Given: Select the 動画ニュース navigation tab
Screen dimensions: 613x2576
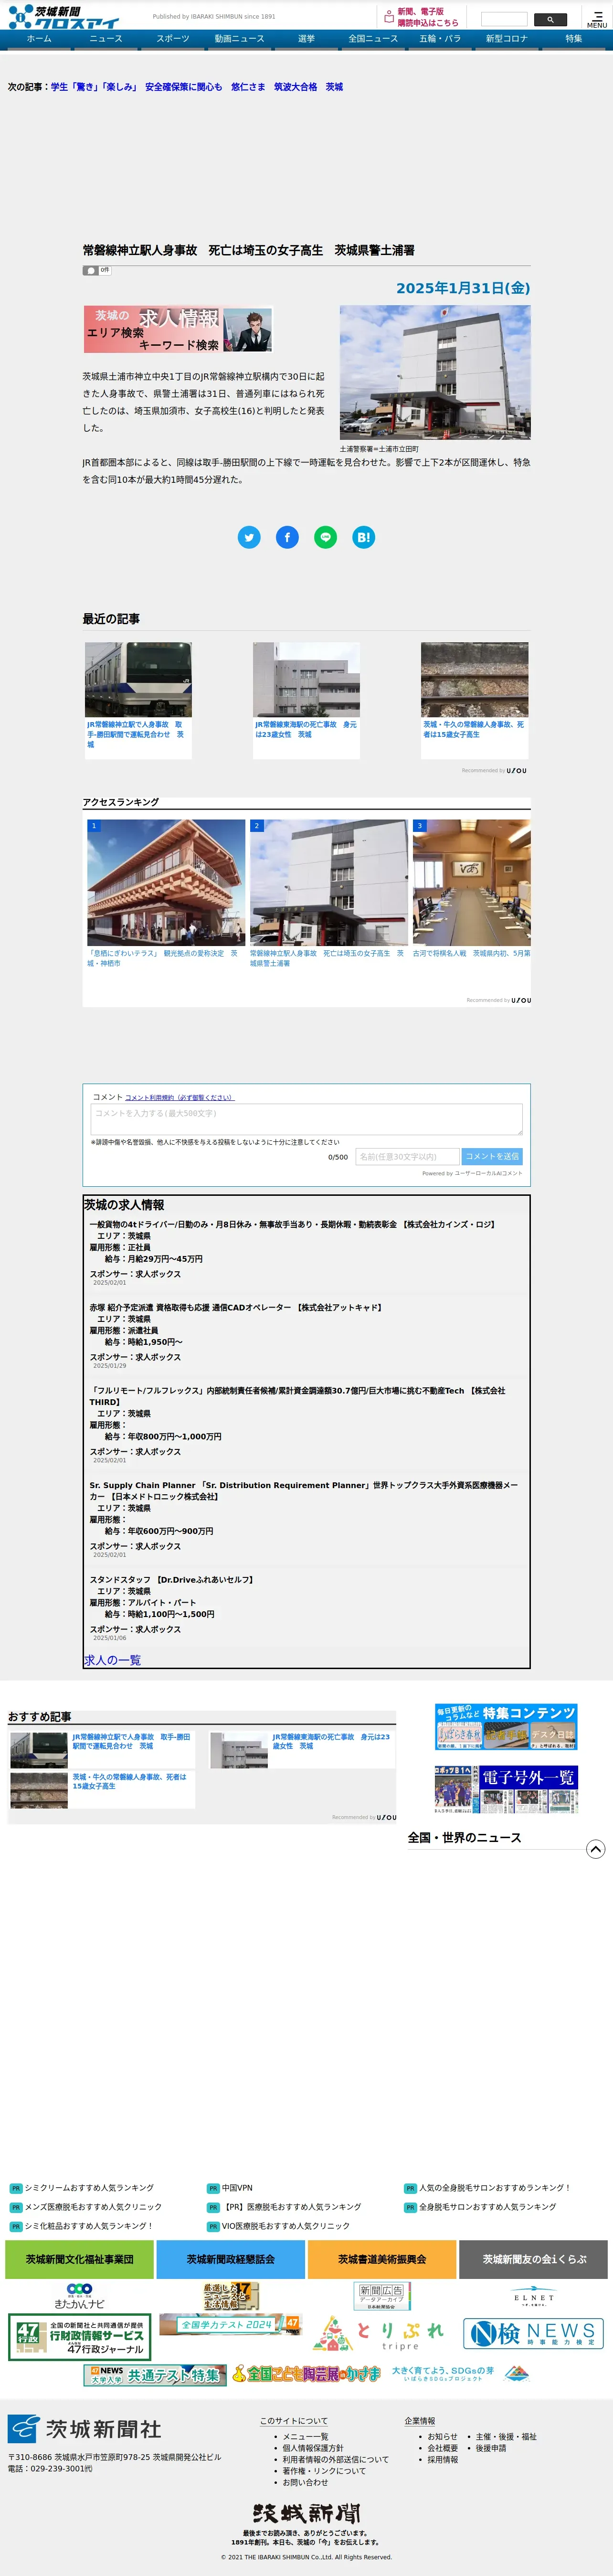Looking at the screenshot, I should coord(239,39).
